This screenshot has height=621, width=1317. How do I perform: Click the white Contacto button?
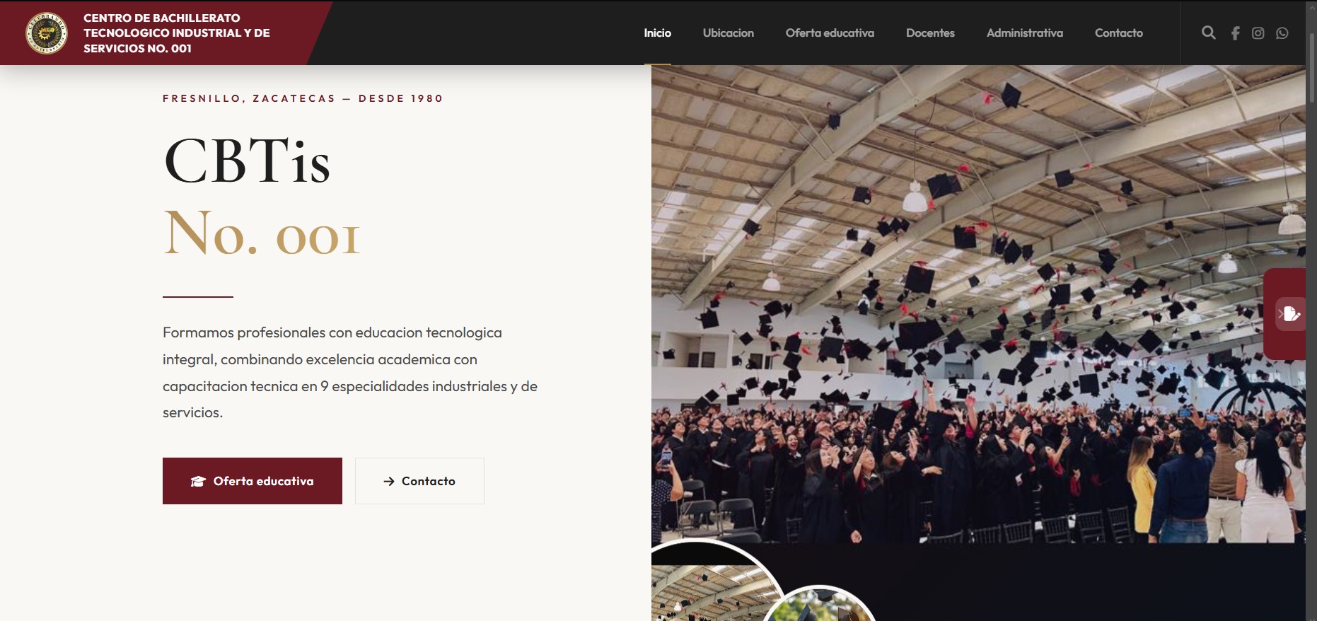[x=419, y=481]
